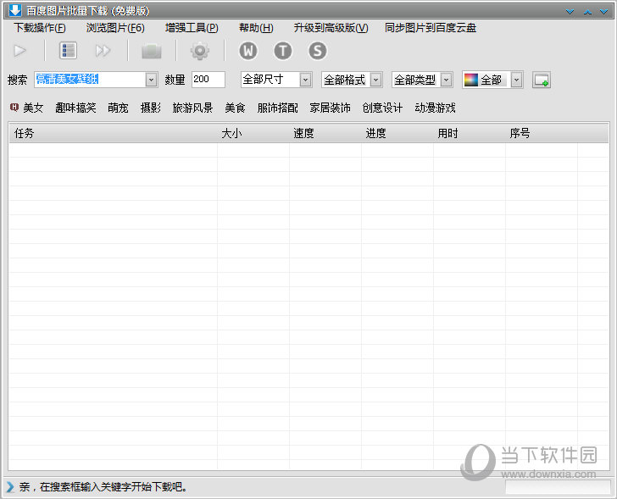617x499 pixels.
Task: Open the 帮助(H) menu
Action: (x=256, y=28)
